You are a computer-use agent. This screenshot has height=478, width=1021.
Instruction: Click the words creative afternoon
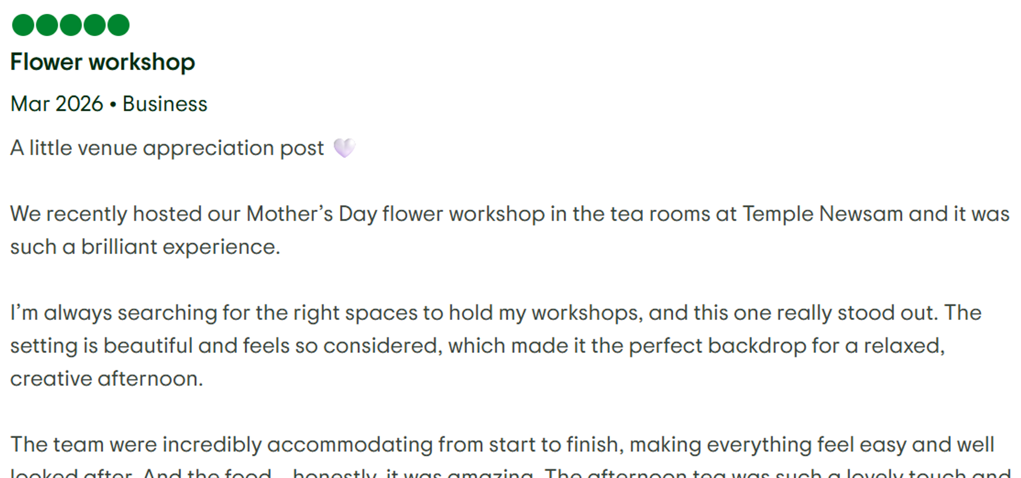point(106,379)
